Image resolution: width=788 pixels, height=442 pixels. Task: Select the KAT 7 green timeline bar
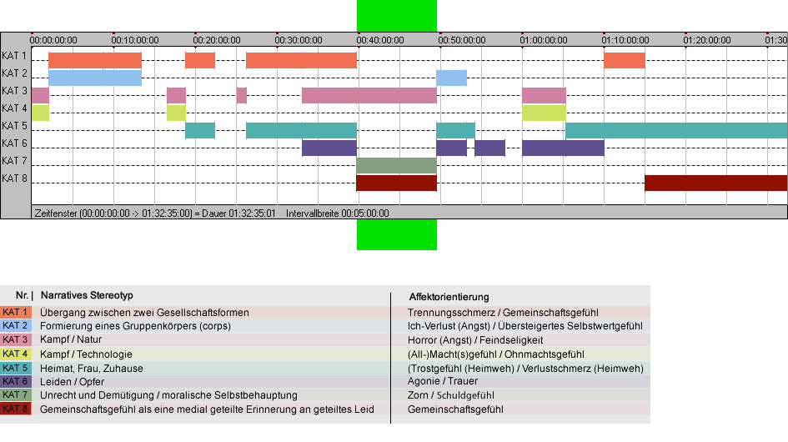(397, 165)
